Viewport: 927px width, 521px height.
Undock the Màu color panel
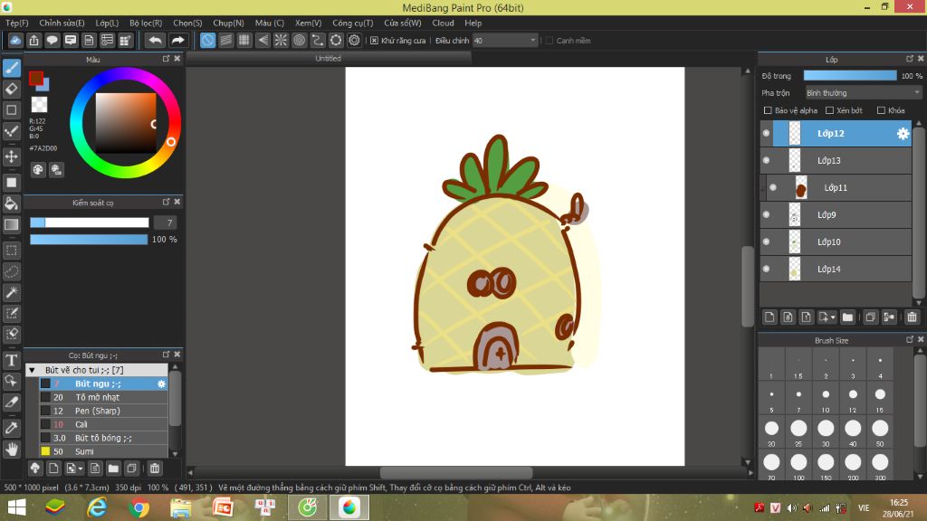click(x=167, y=59)
